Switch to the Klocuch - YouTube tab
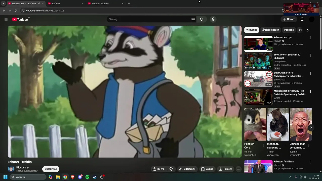 [x=106, y=4]
